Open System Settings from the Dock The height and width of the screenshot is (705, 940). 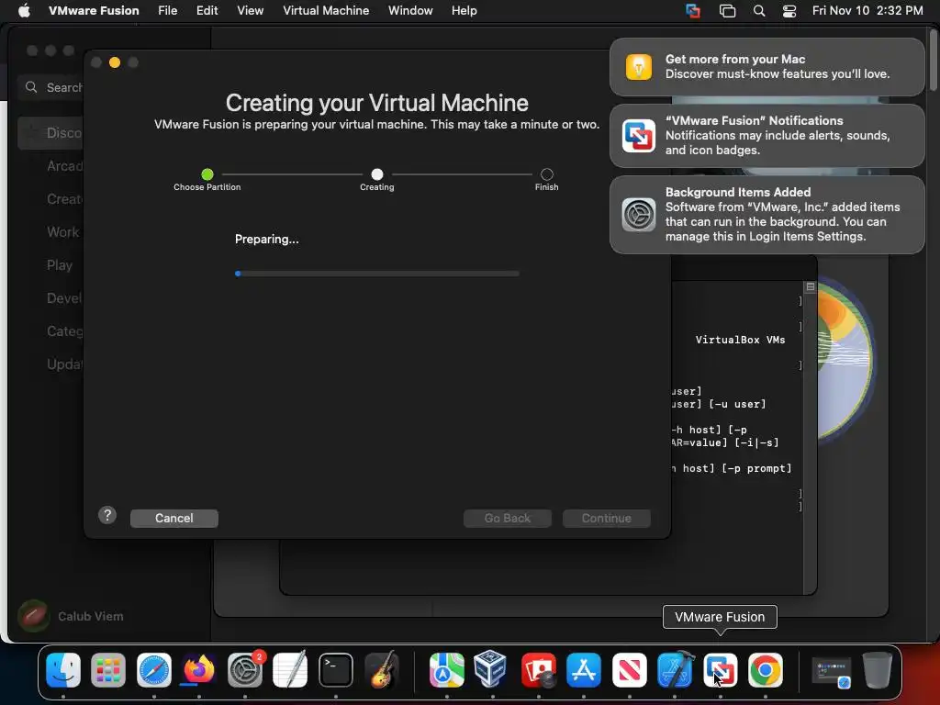tap(244, 669)
